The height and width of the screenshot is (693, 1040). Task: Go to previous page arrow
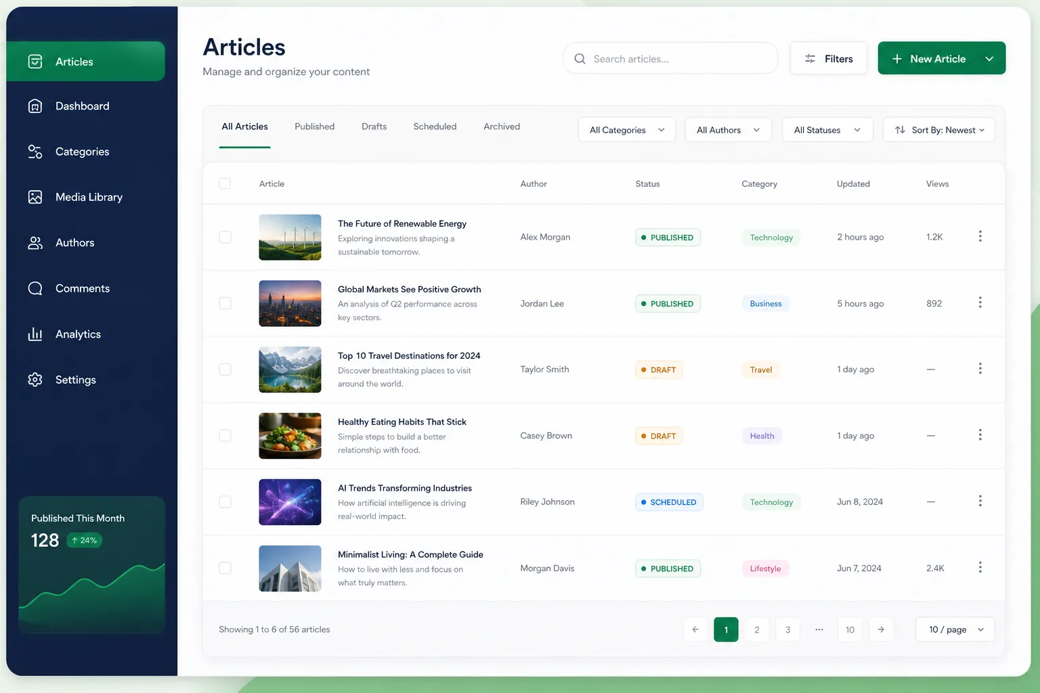tap(695, 629)
